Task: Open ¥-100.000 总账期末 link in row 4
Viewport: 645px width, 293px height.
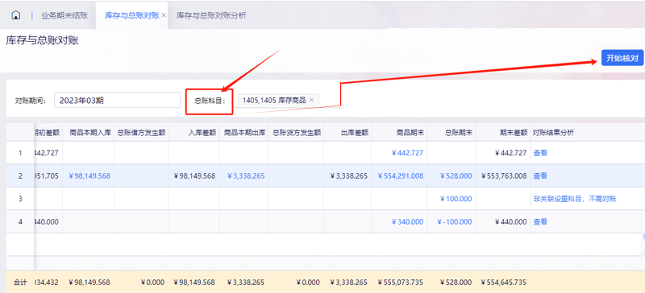Action: coord(454,222)
